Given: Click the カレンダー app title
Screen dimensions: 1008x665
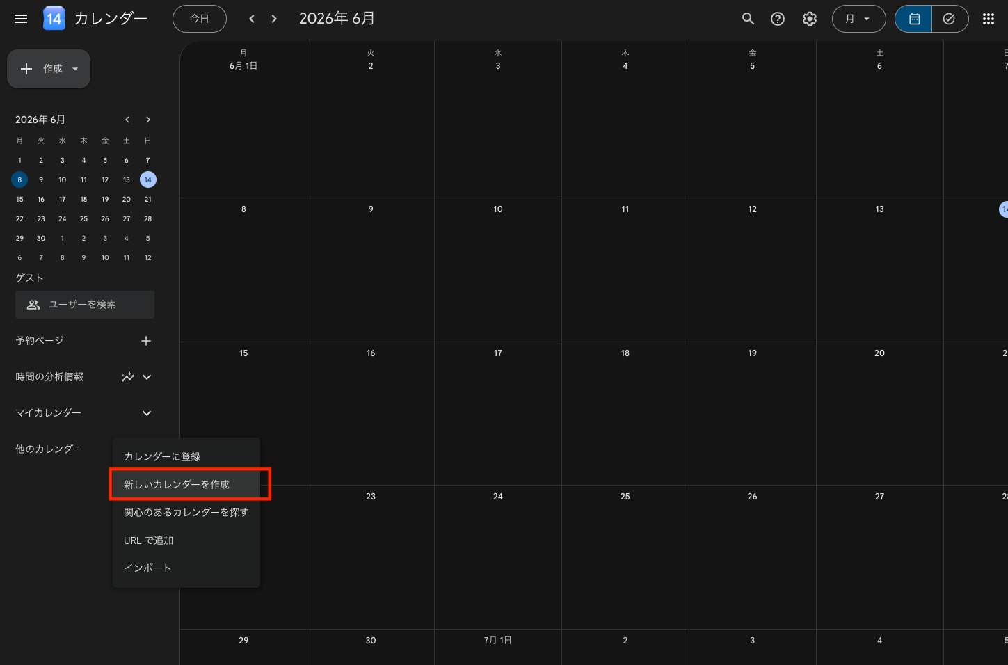Looking at the screenshot, I should [111, 19].
